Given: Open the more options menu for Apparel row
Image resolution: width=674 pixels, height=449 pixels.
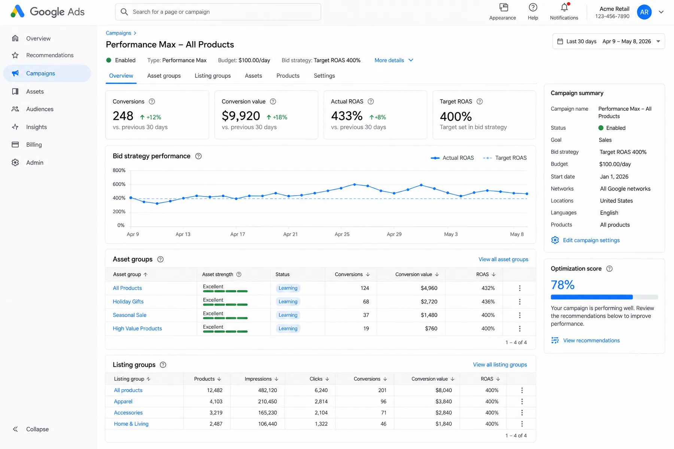Looking at the screenshot, I should coord(522,401).
